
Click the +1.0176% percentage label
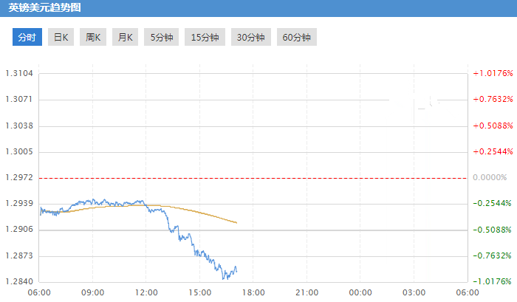492,73
